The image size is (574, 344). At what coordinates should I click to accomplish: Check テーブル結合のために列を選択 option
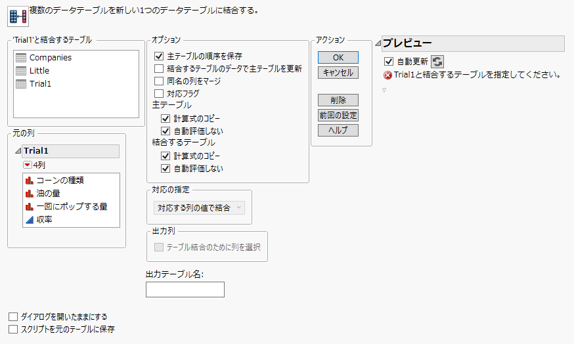tap(159, 247)
